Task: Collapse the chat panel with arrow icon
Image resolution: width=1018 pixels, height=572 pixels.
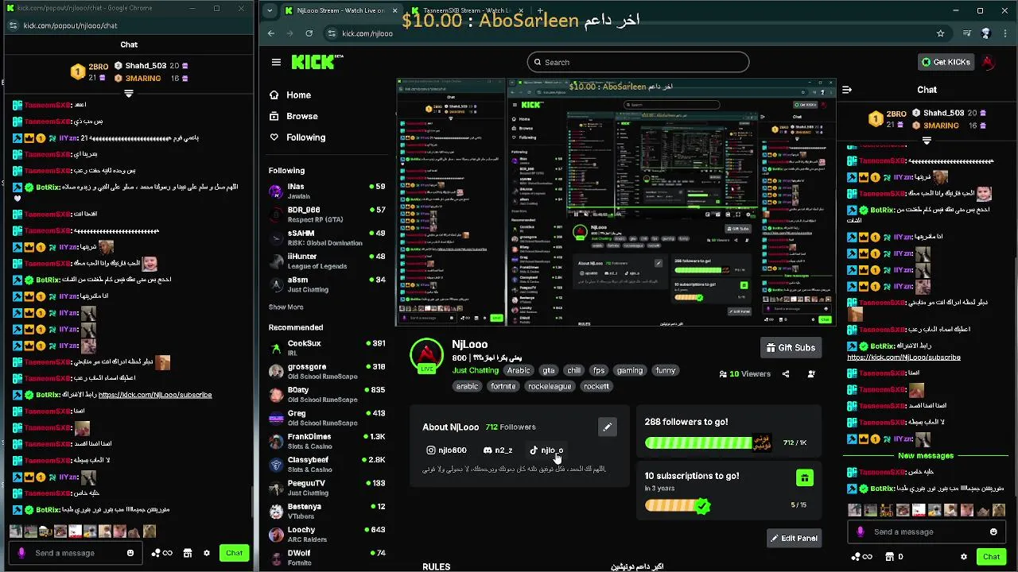Action: click(847, 90)
